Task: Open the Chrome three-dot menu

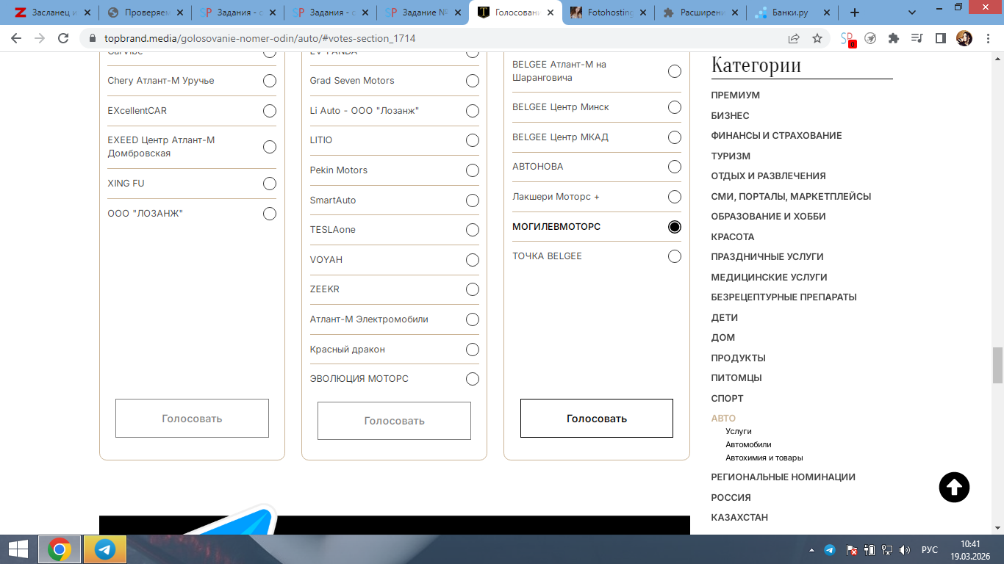Action: pos(987,38)
